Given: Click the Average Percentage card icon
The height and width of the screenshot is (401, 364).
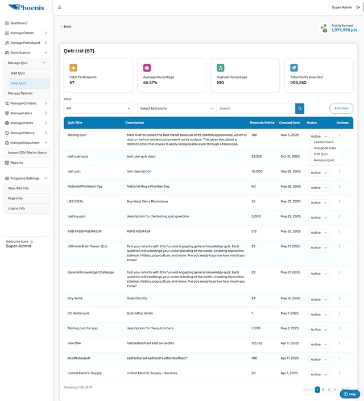Looking at the screenshot, I should coord(147,68).
